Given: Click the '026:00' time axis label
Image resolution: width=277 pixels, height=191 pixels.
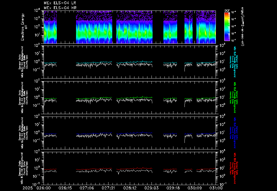Looking at the screenshot, I should 44,188.
